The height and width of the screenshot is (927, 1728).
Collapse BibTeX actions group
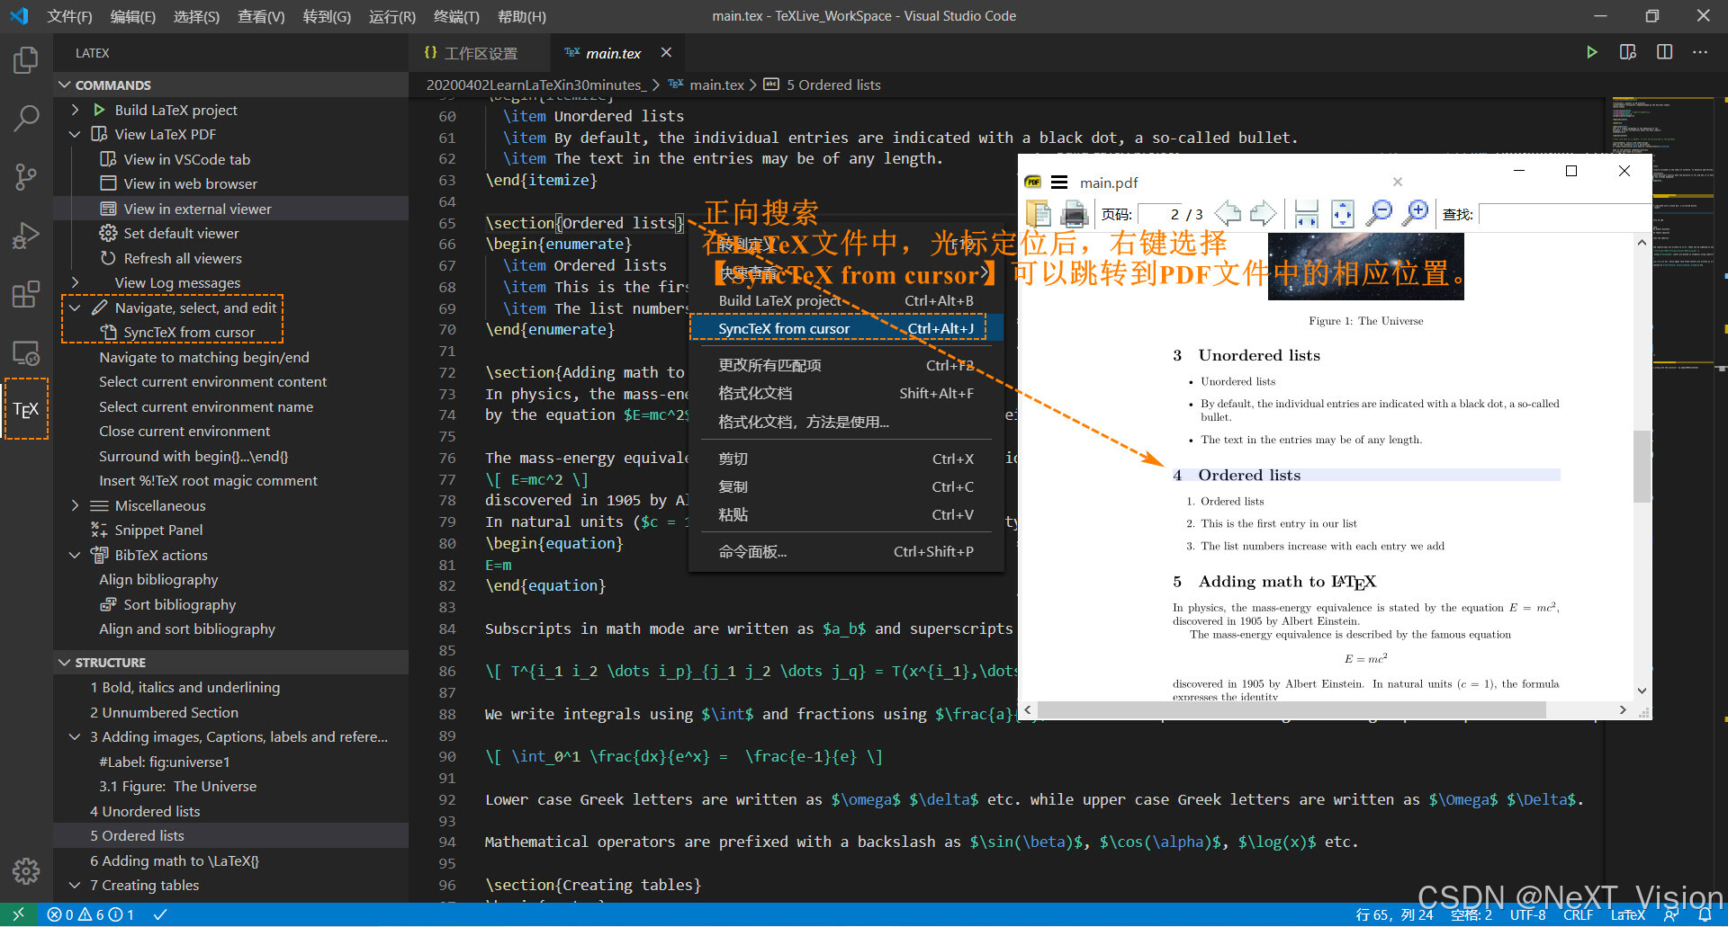click(x=75, y=556)
